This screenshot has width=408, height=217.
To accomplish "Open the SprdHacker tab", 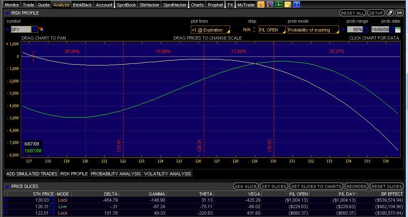I will [175, 5].
